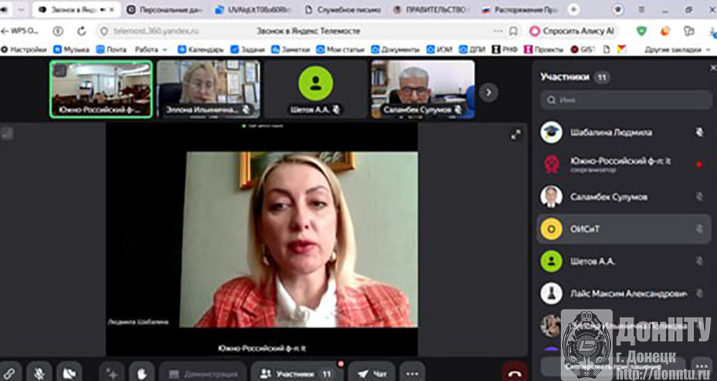This screenshot has height=381, width=717.
Task: Copy the meeting link via link icon
Action: pos(9,373)
